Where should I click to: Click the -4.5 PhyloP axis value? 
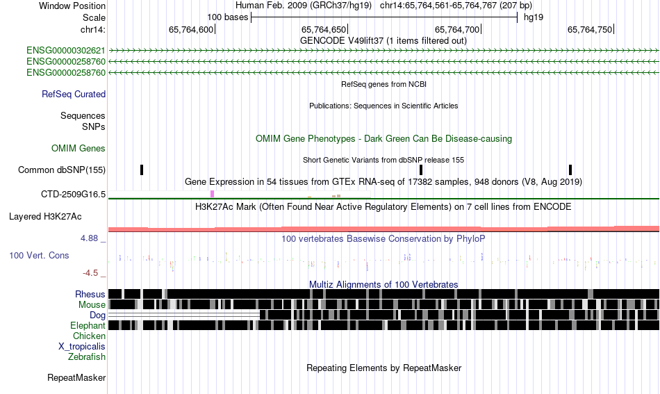[90, 273]
